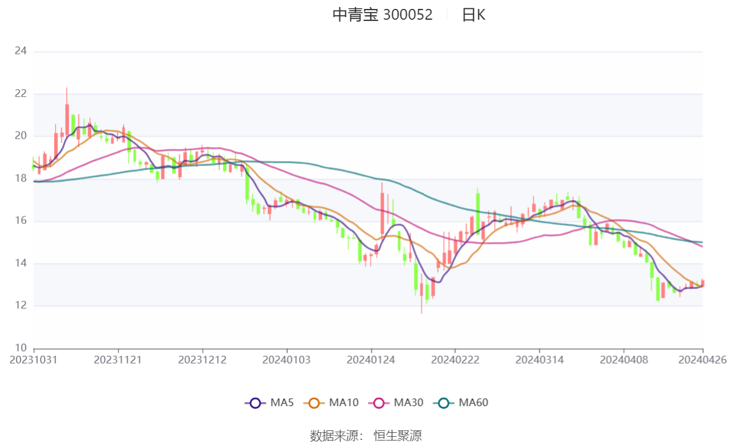Image resolution: width=732 pixels, height=445 pixels.
Task: Select the 日K chart type label
Action: (474, 15)
